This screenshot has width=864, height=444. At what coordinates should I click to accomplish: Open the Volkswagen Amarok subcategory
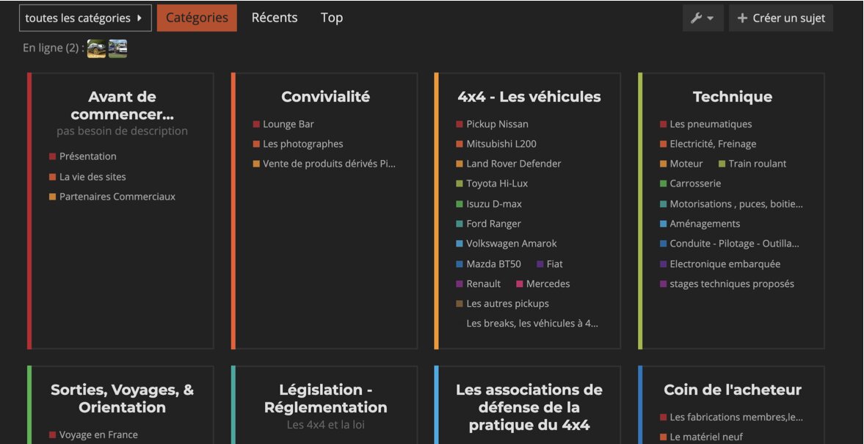[507, 244]
